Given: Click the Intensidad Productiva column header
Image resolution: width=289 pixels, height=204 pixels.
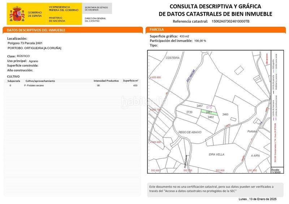Looking at the screenshot, I should (x=106, y=81).
